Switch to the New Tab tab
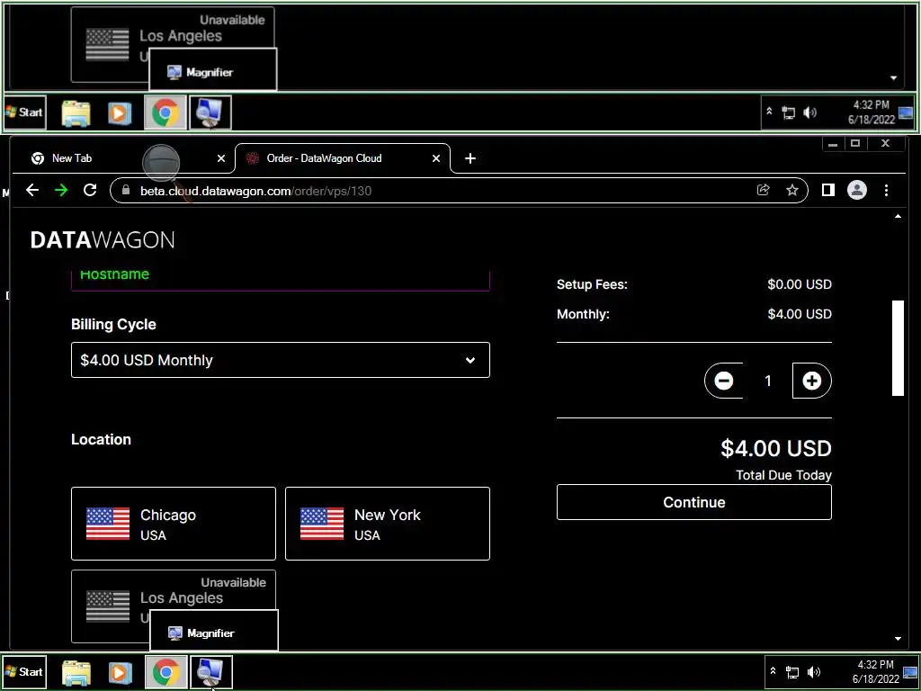Viewport: 921px width, 691px height. [x=123, y=158]
